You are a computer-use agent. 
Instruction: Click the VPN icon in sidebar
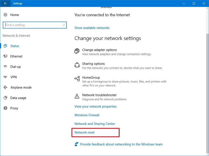[x=6, y=77]
